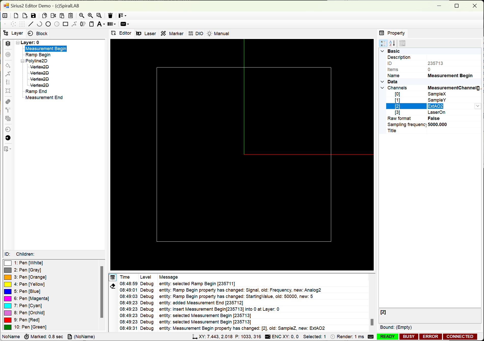Open the ExtAO2 channel dropdown arrow
484x341 pixels.
pos(478,106)
